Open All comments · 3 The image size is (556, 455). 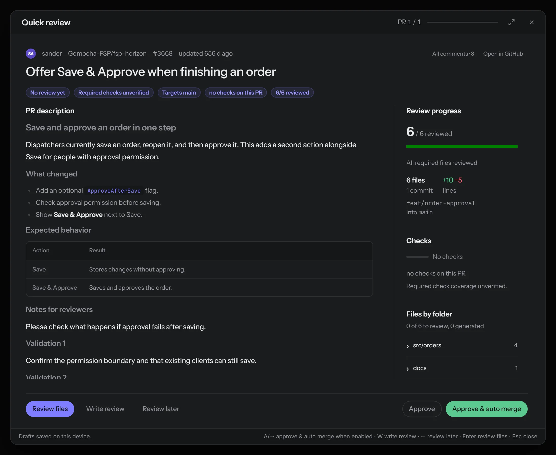tap(453, 54)
